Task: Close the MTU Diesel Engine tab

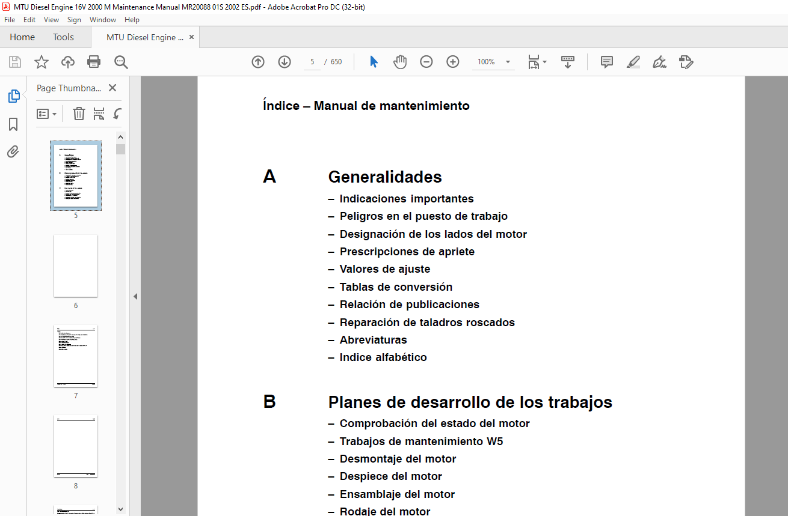Action: point(191,37)
